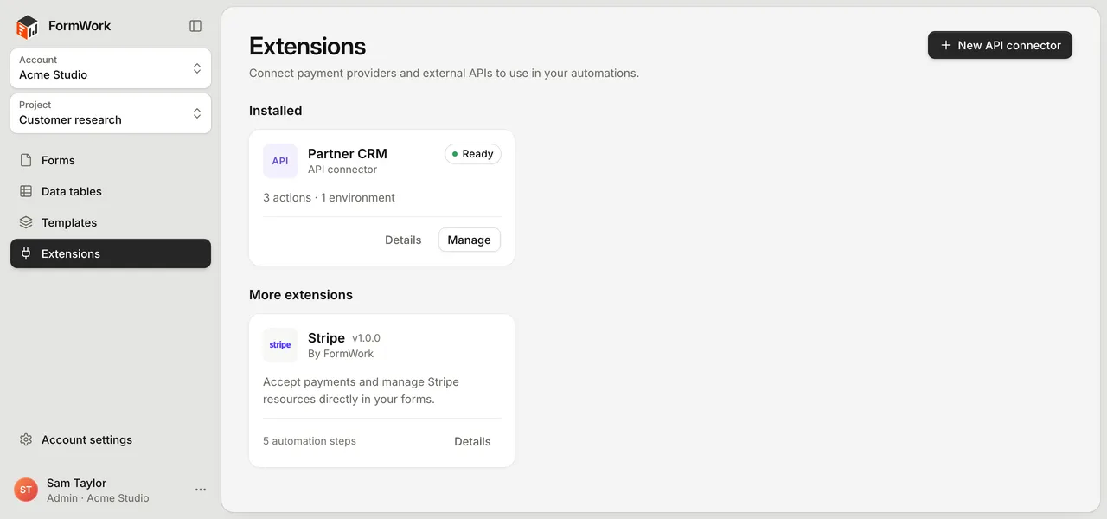The image size is (1107, 519).
Task: Open Details for Stripe extension
Action: [x=472, y=441]
